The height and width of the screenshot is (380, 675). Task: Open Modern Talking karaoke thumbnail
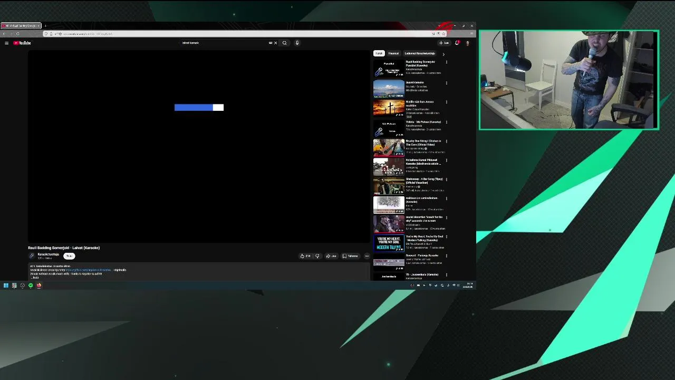pyautogui.click(x=389, y=243)
